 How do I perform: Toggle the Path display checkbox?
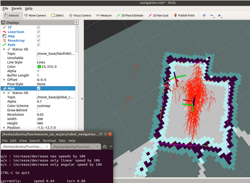[39, 45]
